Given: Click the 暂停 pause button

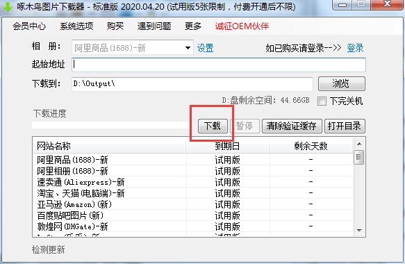Looking at the screenshot, I should (x=245, y=126).
